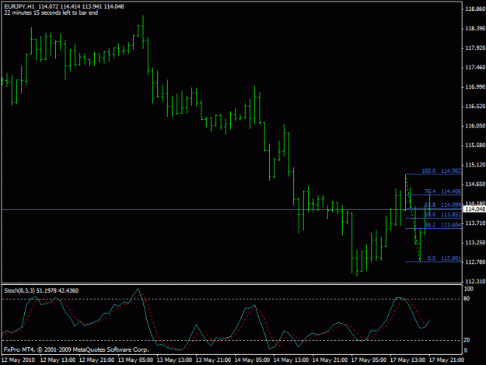Click the '14 May 05:00' time label
The width and height of the screenshot is (486, 365).
(x=252, y=360)
